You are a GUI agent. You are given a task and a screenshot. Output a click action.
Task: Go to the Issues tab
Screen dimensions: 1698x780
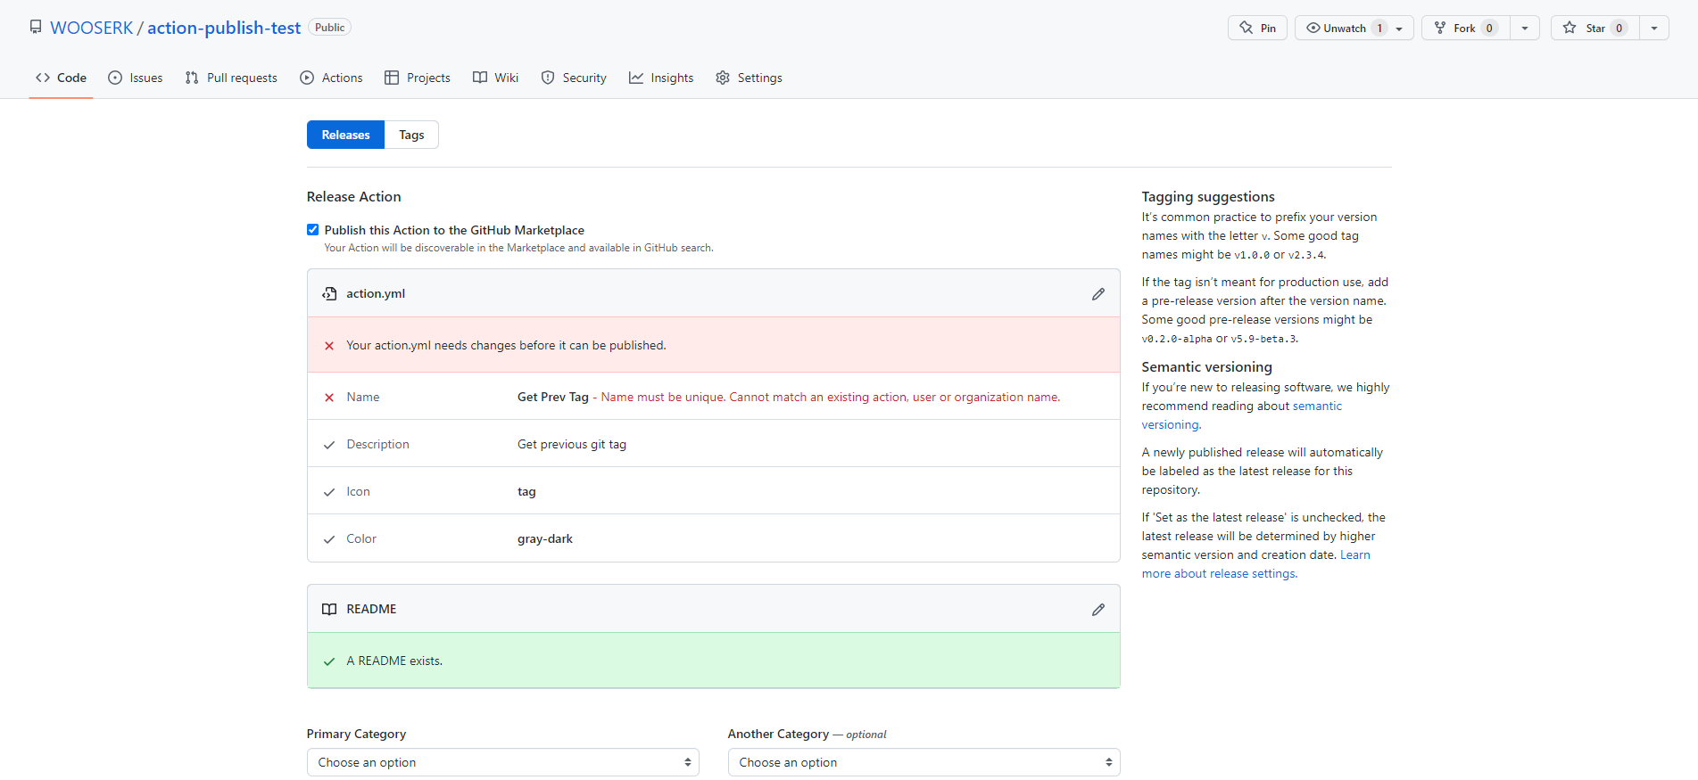pos(136,78)
